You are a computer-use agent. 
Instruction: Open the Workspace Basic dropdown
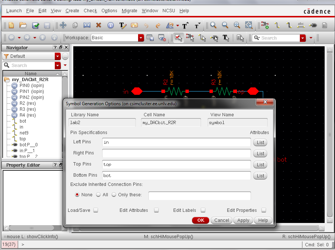click(x=141, y=38)
